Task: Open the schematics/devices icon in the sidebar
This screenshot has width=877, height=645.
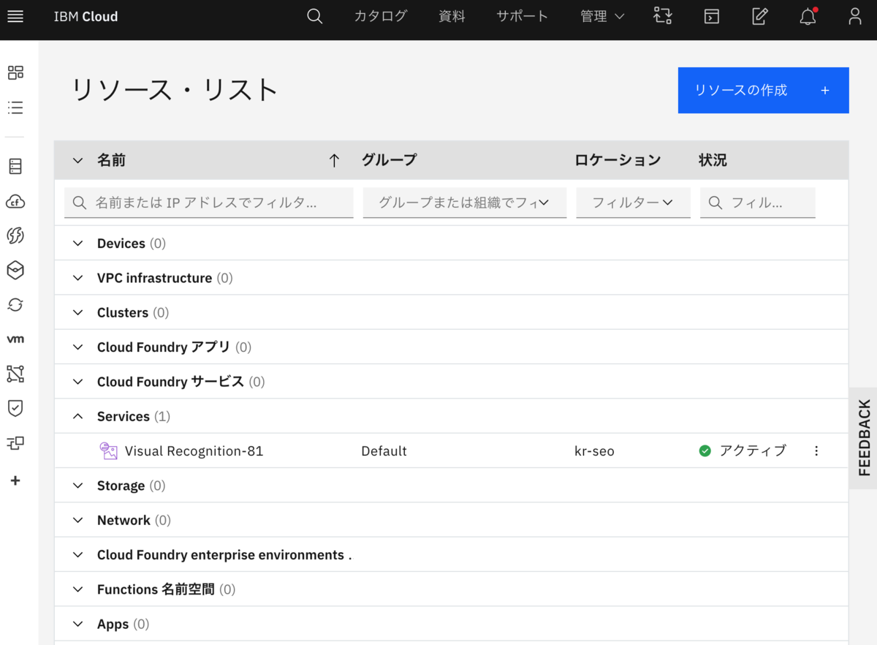Action: [x=15, y=443]
